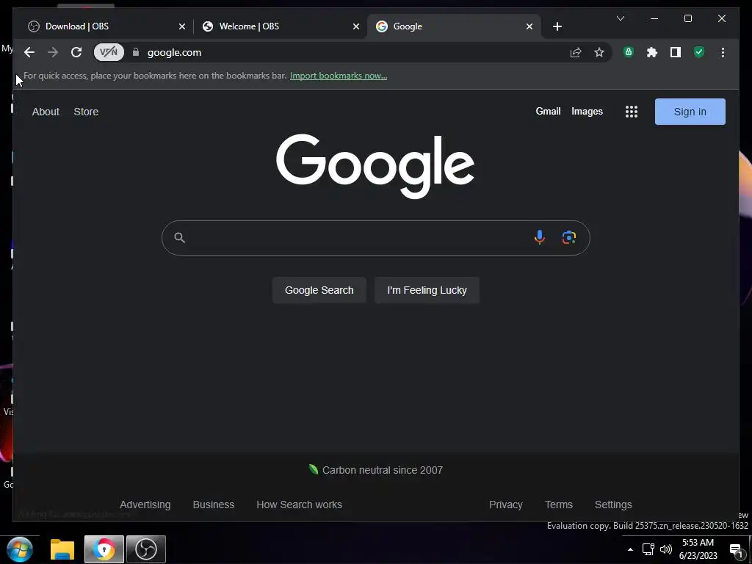Maximize the browser window
Viewport: 752px width, 564px height.
pyautogui.click(x=687, y=18)
